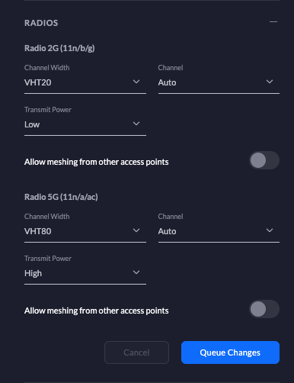The image size is (294, 383).
Task: Click chevron arrow beside Low transmit power
Action: (x=136, y=124)
